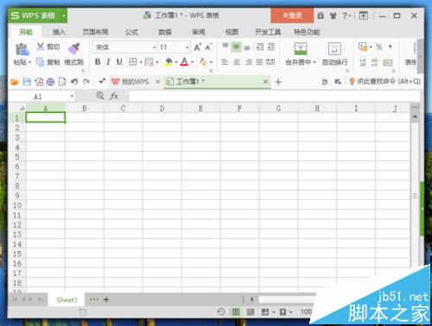Open the Page Layout (页面布局) tab
The image size is (432, 326).
pos(95,32)
